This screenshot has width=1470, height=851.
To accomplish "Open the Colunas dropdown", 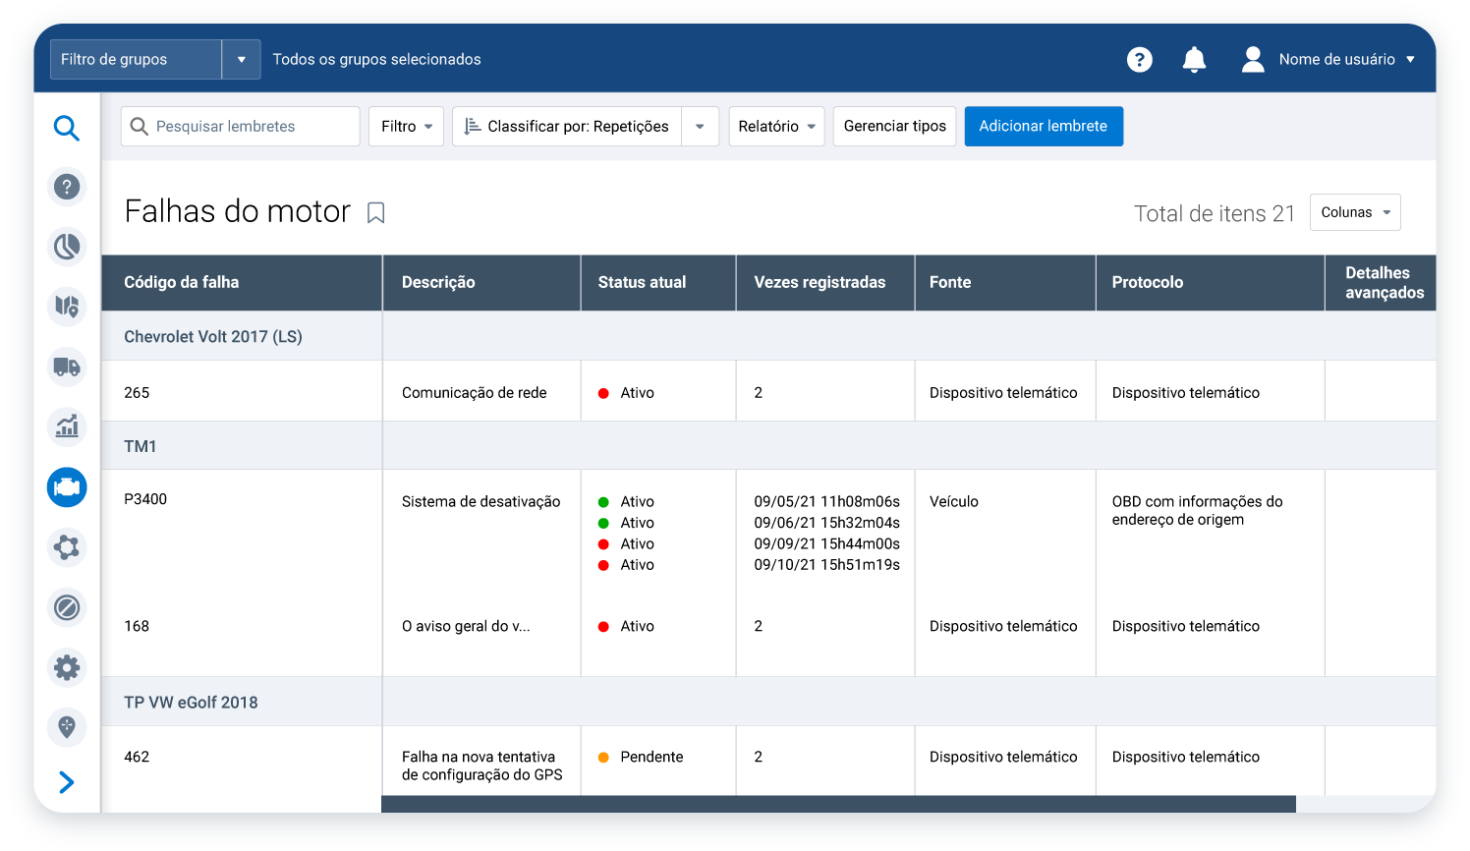I will tap(1355, 212).
